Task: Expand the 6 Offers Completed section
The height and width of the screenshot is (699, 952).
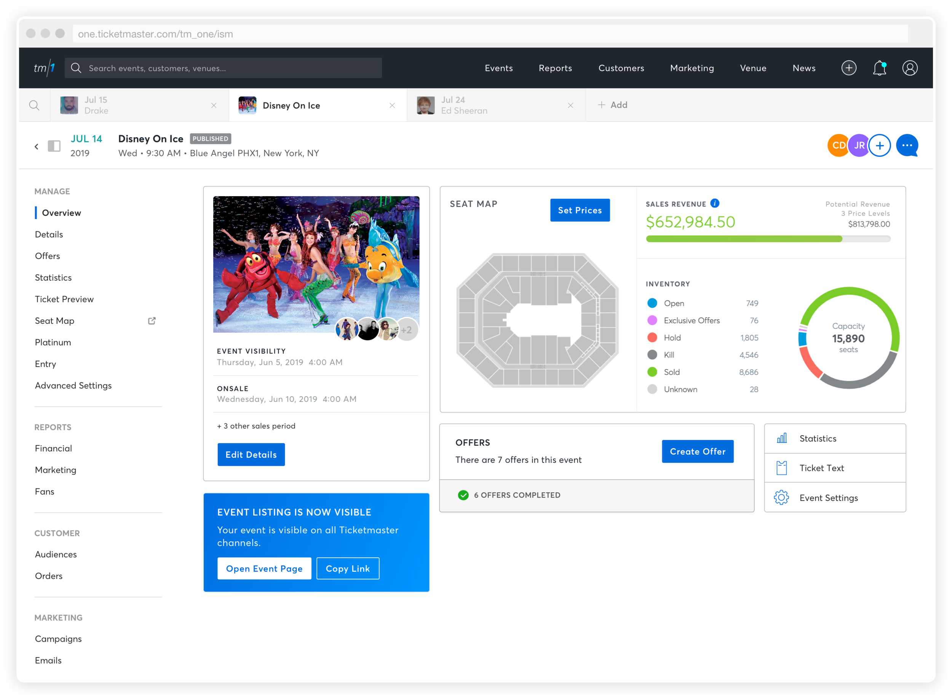Action: pyautogui.click(x=517, y=495)
